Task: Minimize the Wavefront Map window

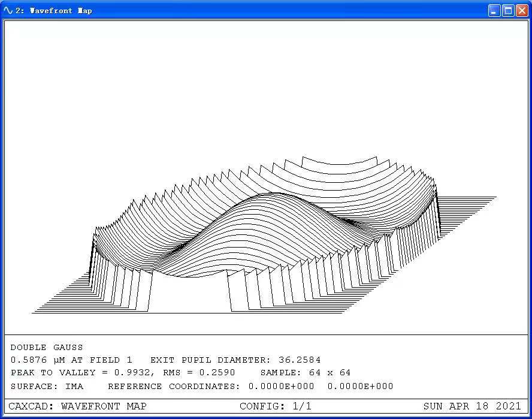Action: [x=494, y=11]
